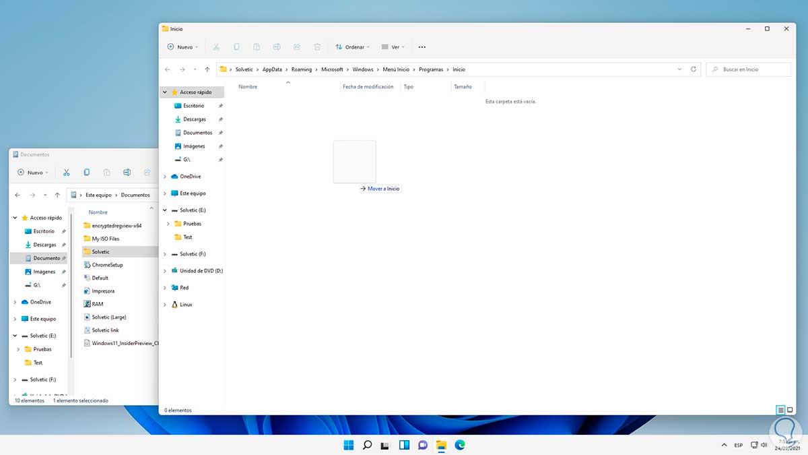
Task: Collapse Acceso rápido in Inicio window sidebar
Action: tap(165, 92)
